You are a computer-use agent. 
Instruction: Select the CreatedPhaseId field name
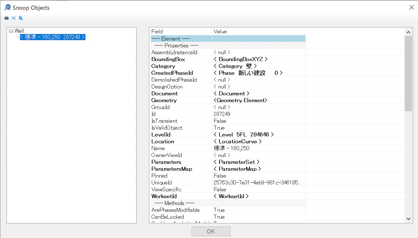172,73
